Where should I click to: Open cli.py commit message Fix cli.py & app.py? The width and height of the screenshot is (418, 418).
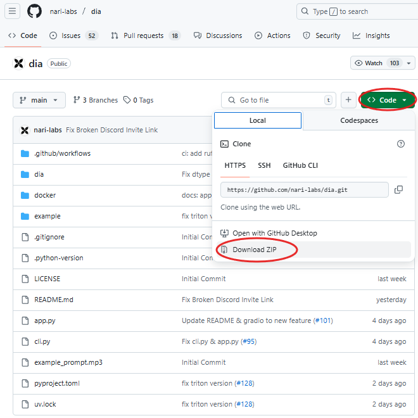point(210,341)
